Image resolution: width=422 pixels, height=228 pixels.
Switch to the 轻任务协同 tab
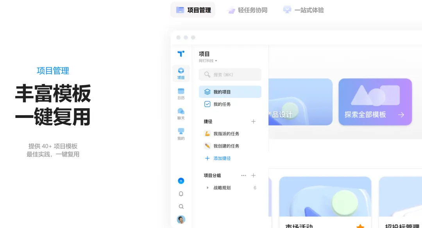pos(247,10)
